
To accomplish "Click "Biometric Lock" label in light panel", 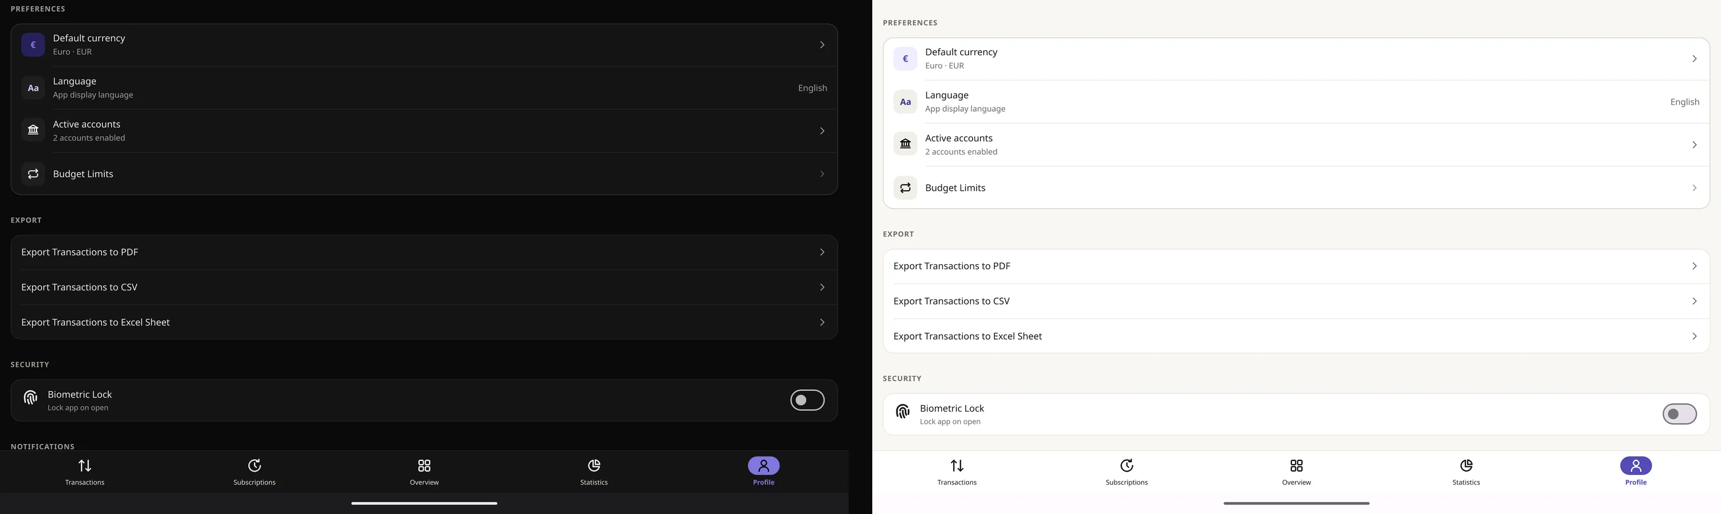I will pos(952,409).
